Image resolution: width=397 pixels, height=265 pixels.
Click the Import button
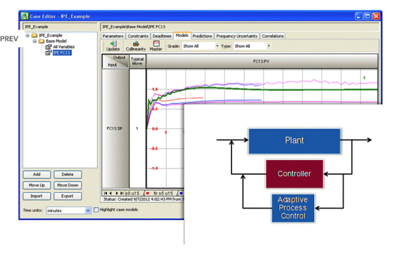click(37, 196)
